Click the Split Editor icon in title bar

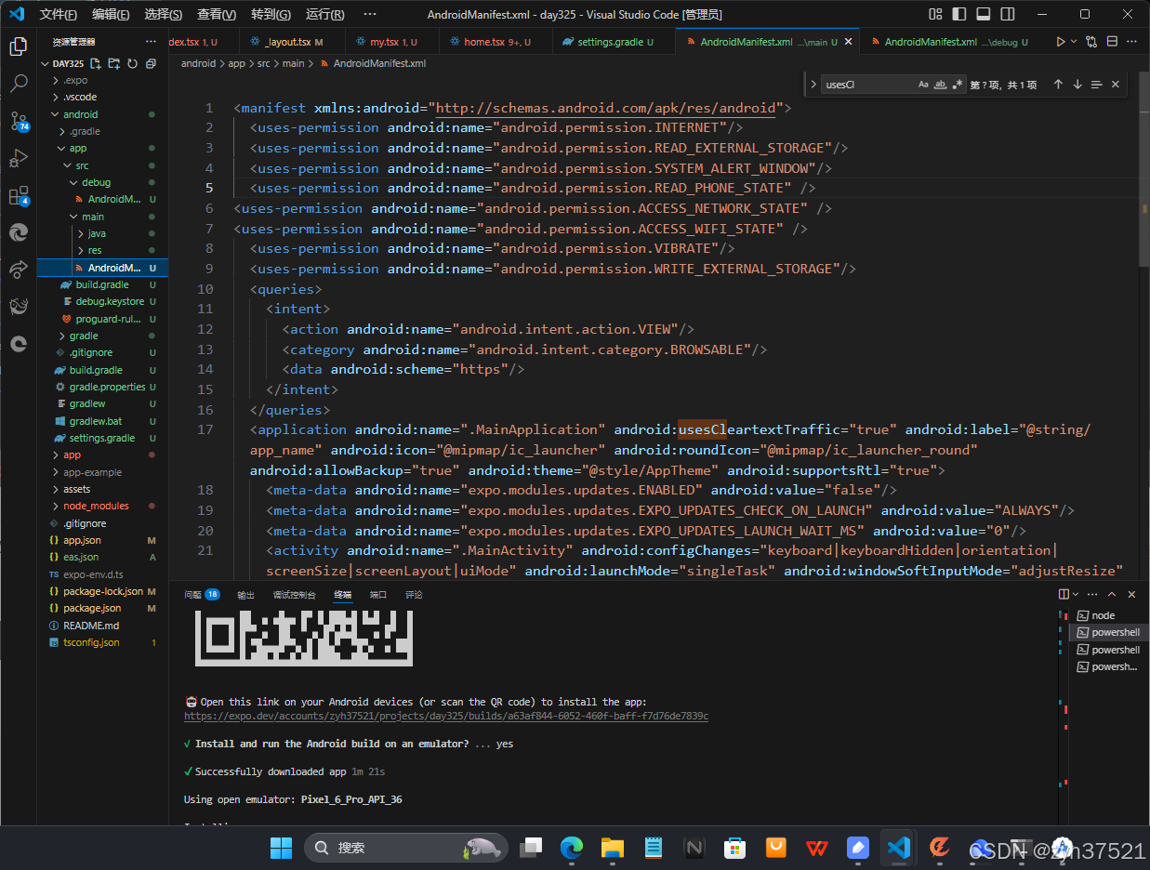(x=1112, y=41)
